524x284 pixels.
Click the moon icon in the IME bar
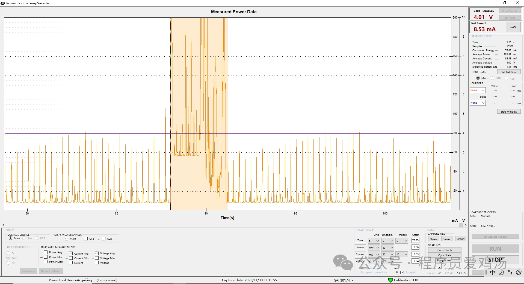(x=501, y=272)
